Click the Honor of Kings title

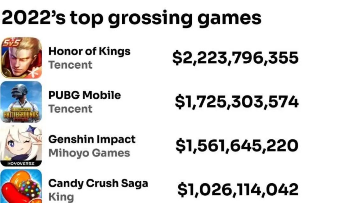89,51
